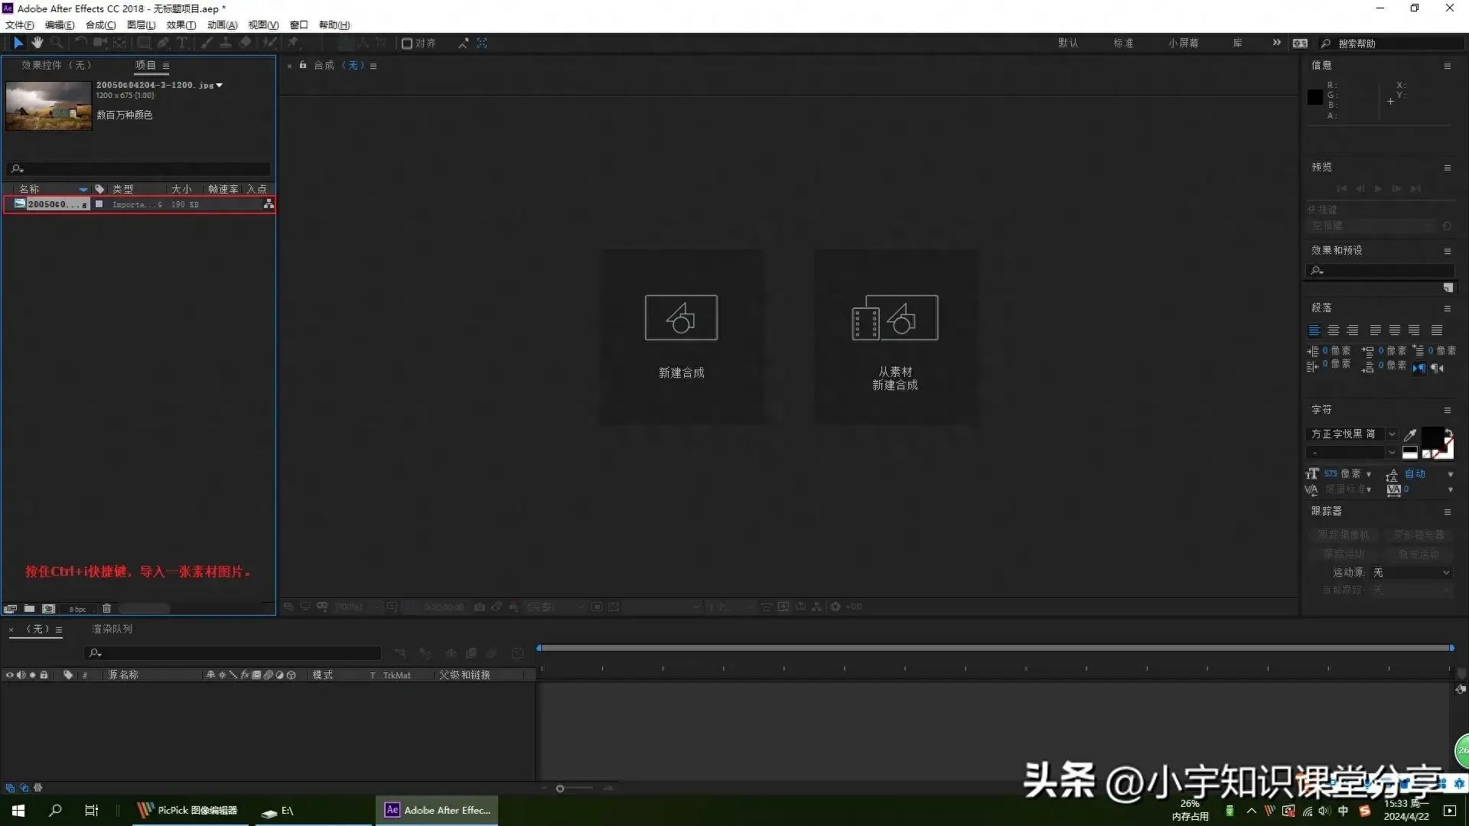Select the Rotation tool
Image resolution: width=1469 pixels, height=826 pixels.
tap(80, 43)
